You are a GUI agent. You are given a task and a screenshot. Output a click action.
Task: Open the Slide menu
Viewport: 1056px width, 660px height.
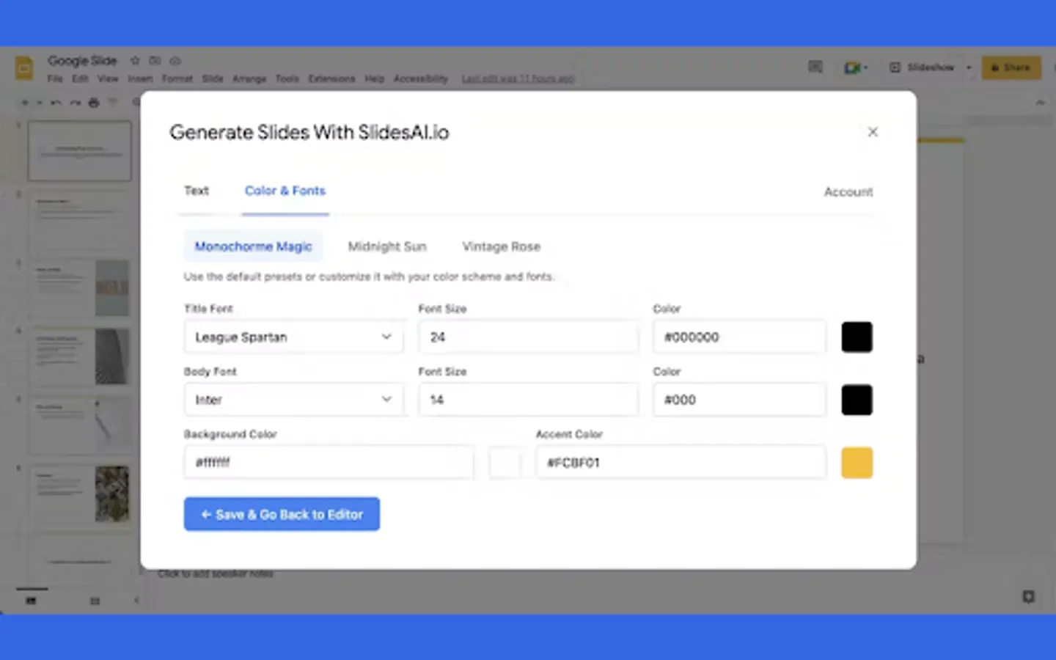pos(213,78)
